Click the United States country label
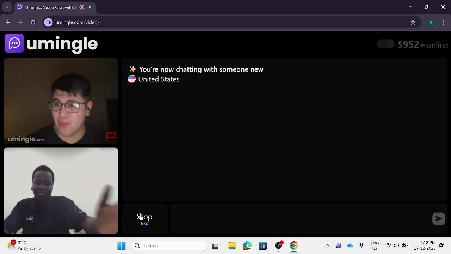This screenshot has width=451, height=254. coord(159,79)
